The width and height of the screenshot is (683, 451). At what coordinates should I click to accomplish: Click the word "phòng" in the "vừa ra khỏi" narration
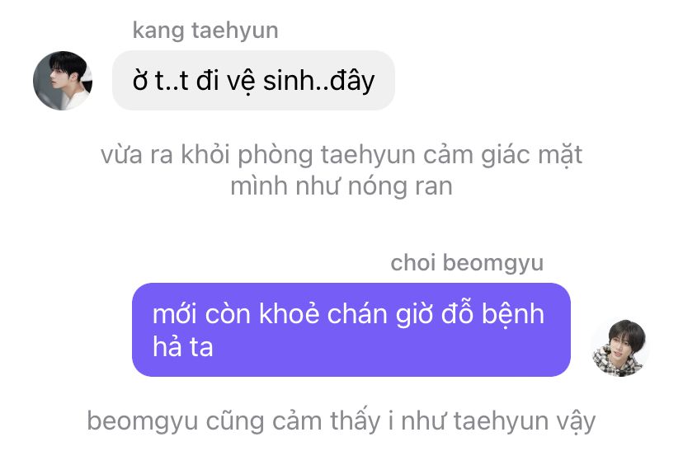click(x=275, y=155)
